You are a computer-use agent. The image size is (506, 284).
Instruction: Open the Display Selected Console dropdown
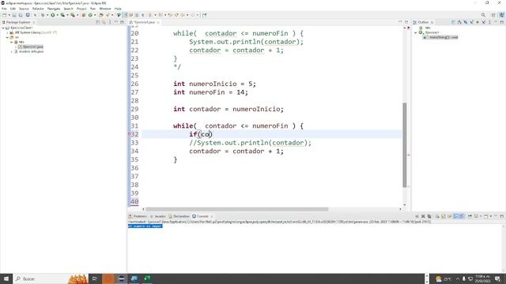[x=481, y=216]
